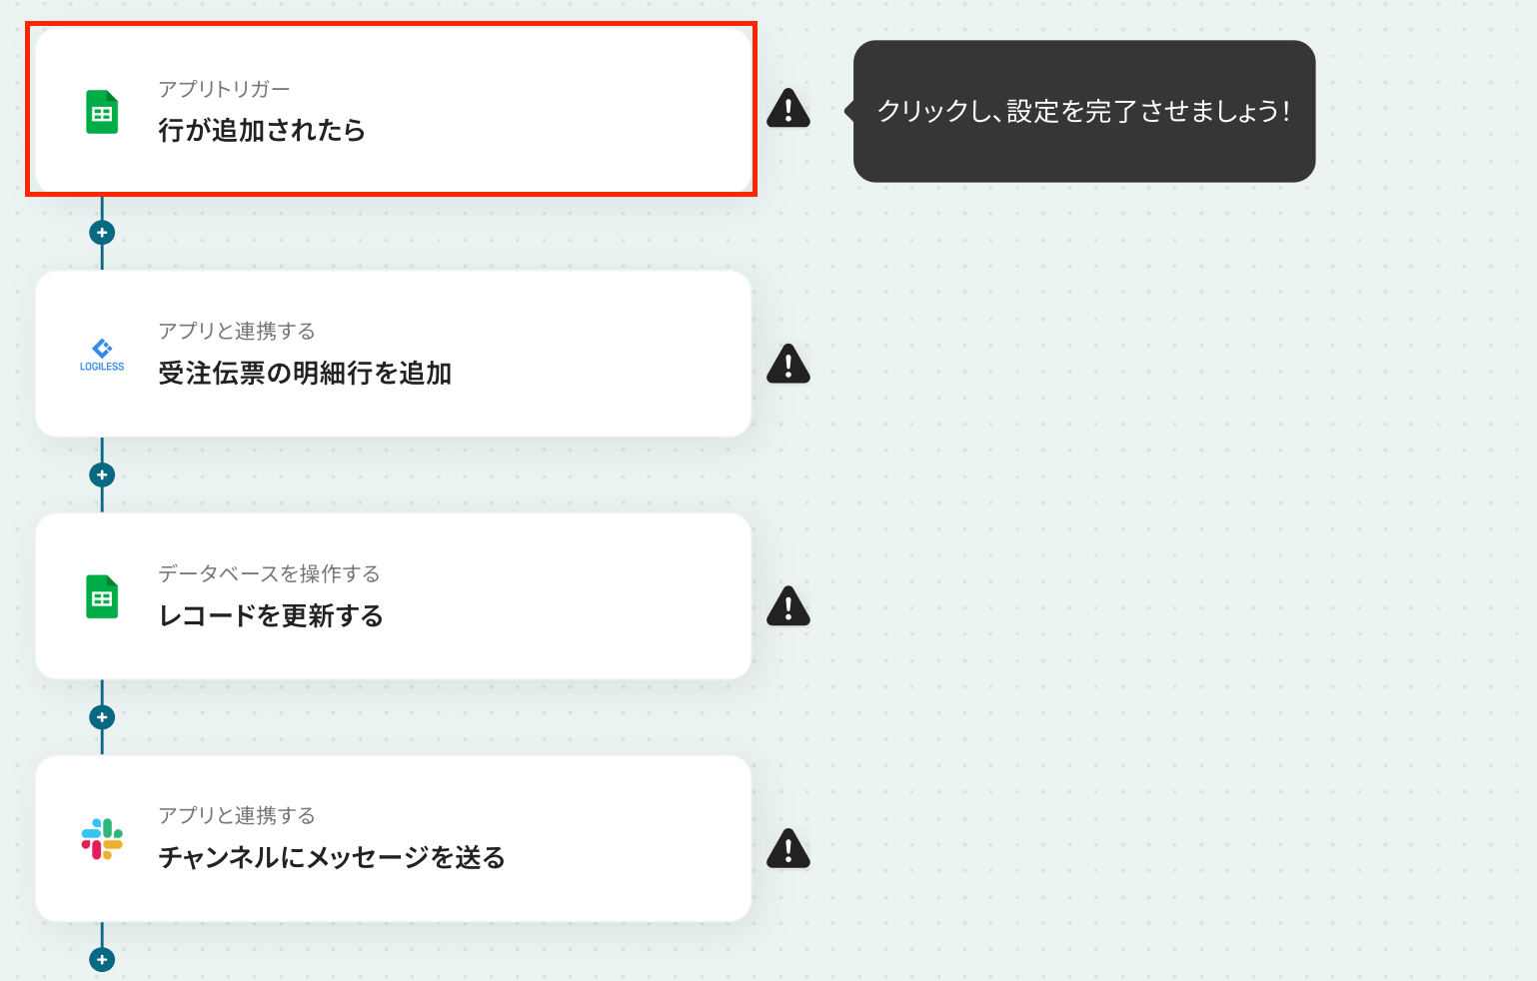Open the 受注伝票の明細行を追加 step

click(393, 354)
